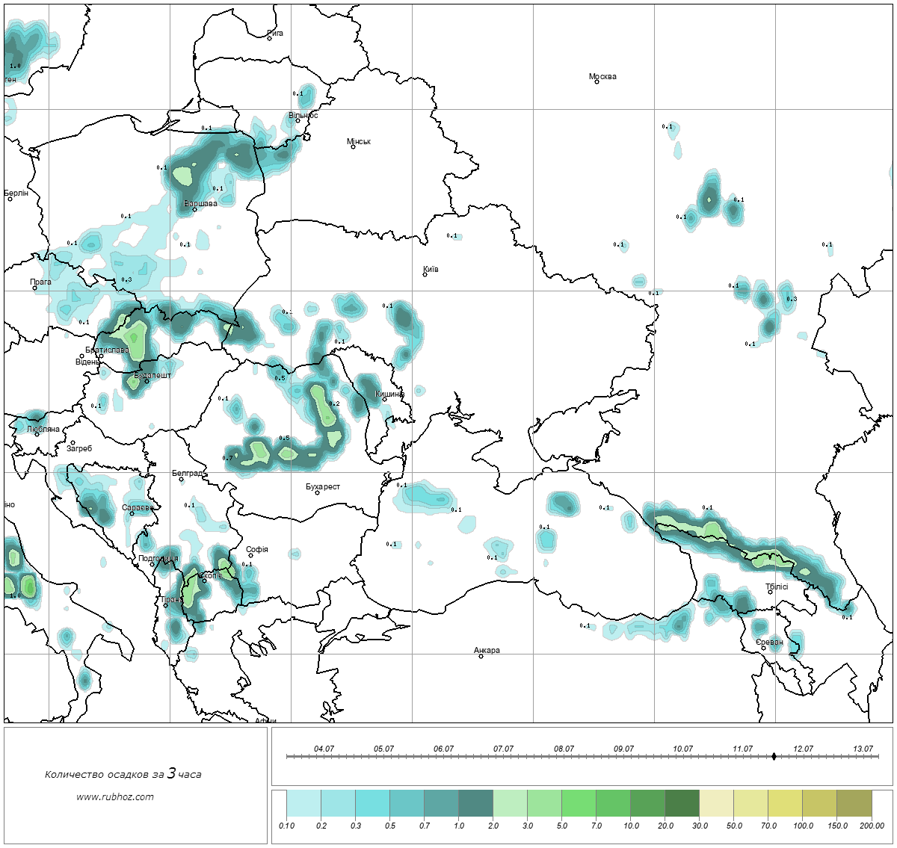The width and height of the screenshot is (897, 848).
Task: Select the dark teal 1.0–2.0 legend swatch
Action: [475, 805]
